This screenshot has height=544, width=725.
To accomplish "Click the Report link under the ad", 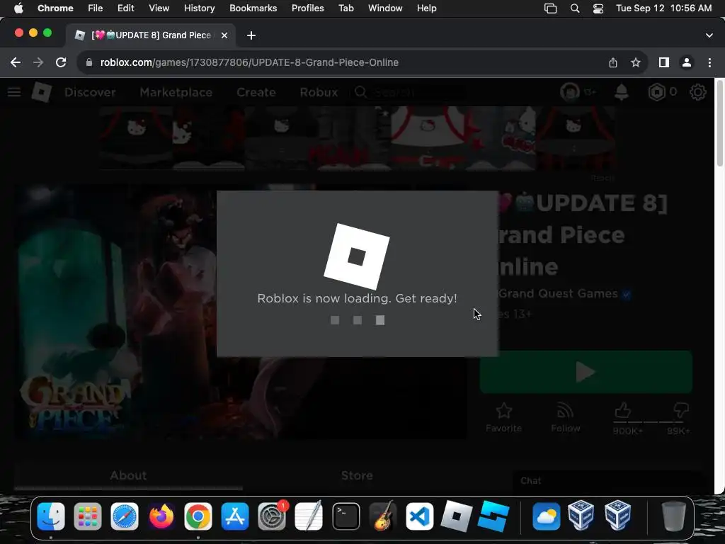I will [603, 178].
